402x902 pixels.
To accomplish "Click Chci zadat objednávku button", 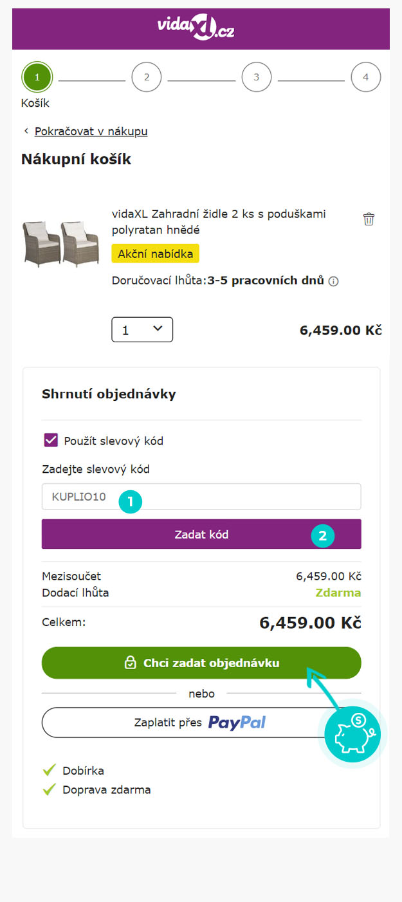I will pos(201,663).
